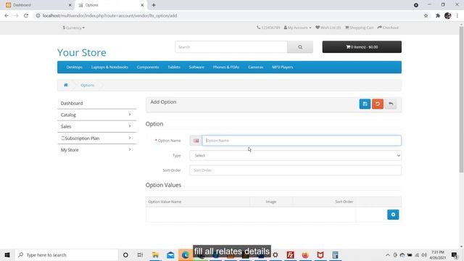Click the Your Store logo link
Viewport: 464px width, 261px height.
82,52
